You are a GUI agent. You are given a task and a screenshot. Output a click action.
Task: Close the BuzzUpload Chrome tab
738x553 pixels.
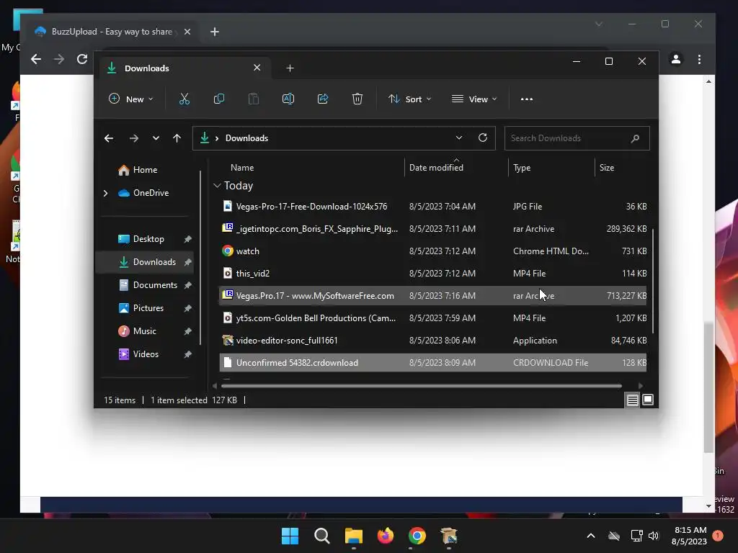coord(187,32)
